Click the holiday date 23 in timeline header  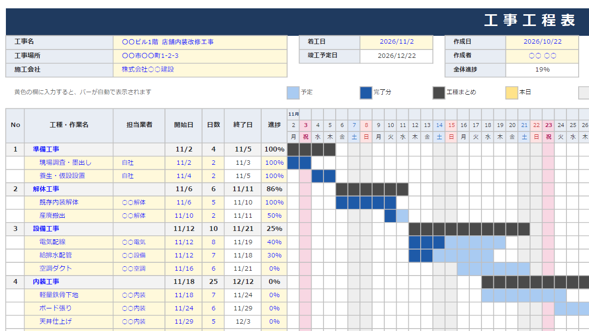pyautogui.click(x=548, y=126)
